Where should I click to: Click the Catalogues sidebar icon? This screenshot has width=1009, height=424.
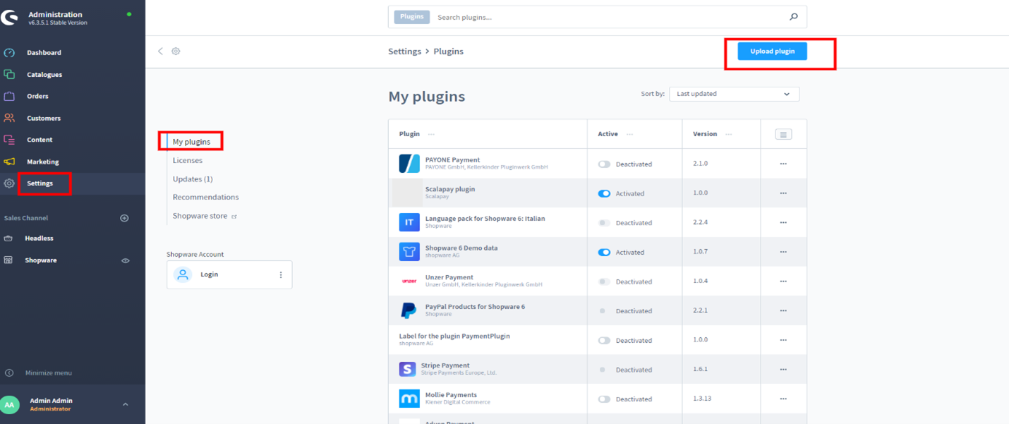(9, 74)
